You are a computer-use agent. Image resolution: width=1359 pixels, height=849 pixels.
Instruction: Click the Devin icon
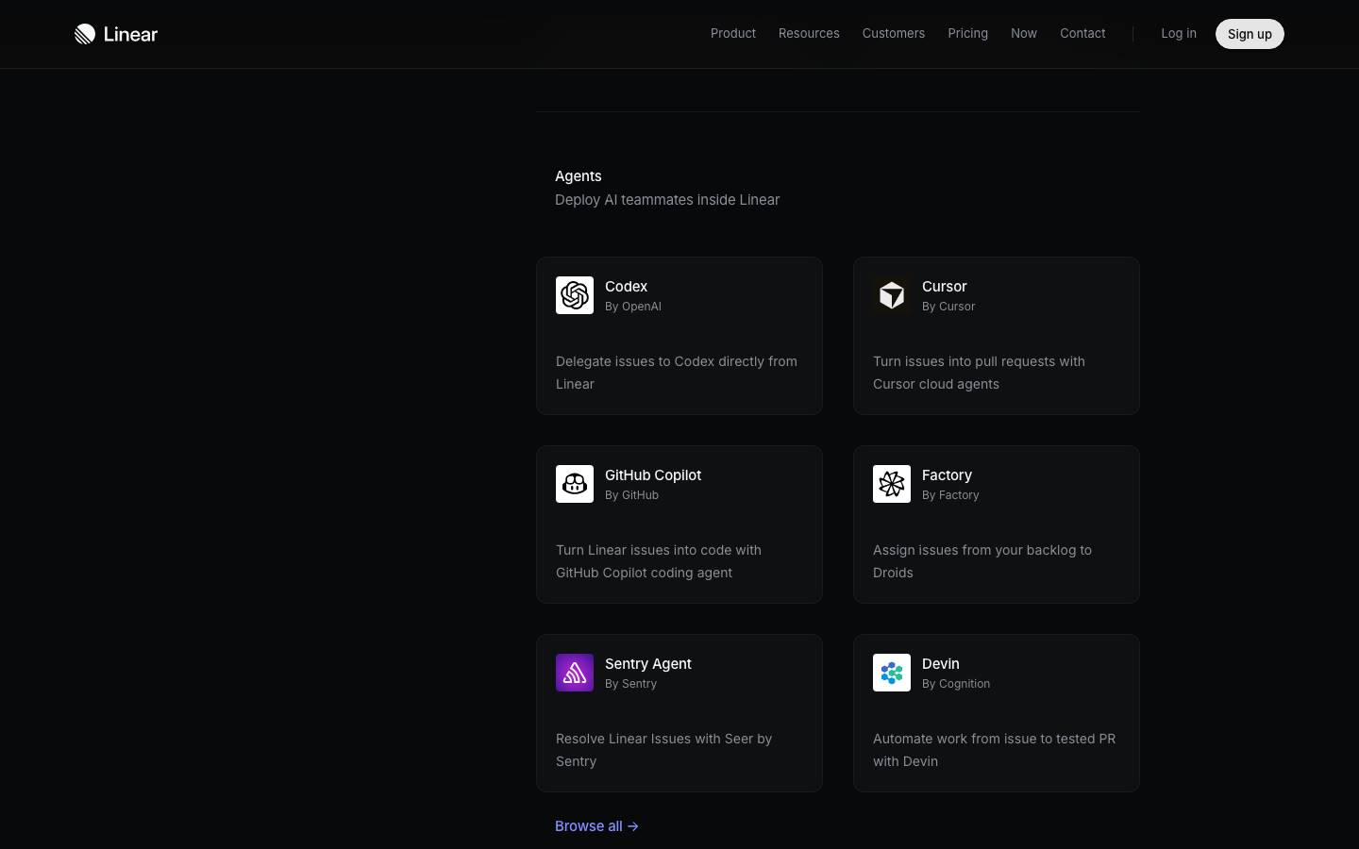click(892, 673)
